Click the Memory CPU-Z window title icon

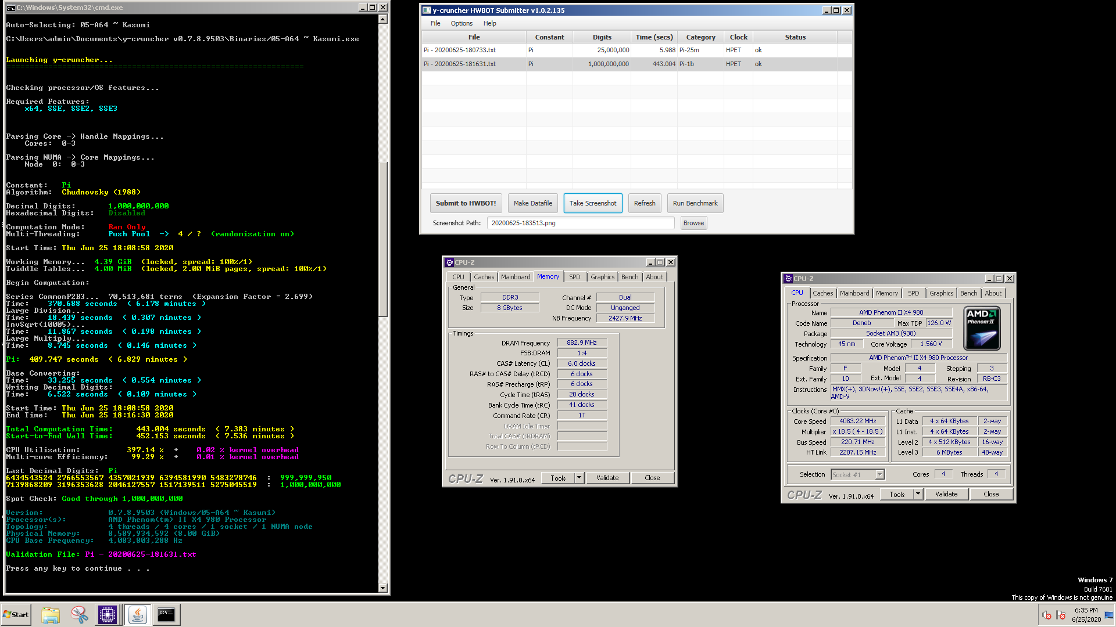[x=449, y=262]
